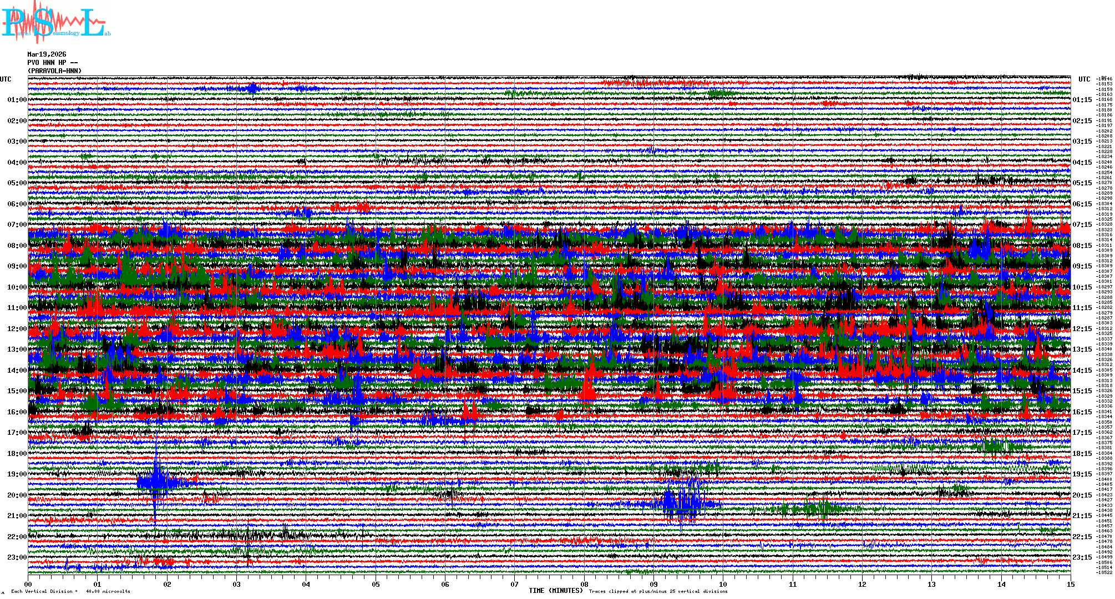The width and height of the screenshot is (1115, 599).
Task: Select the 12:00 hour label on left
Action: coord(17,329)
